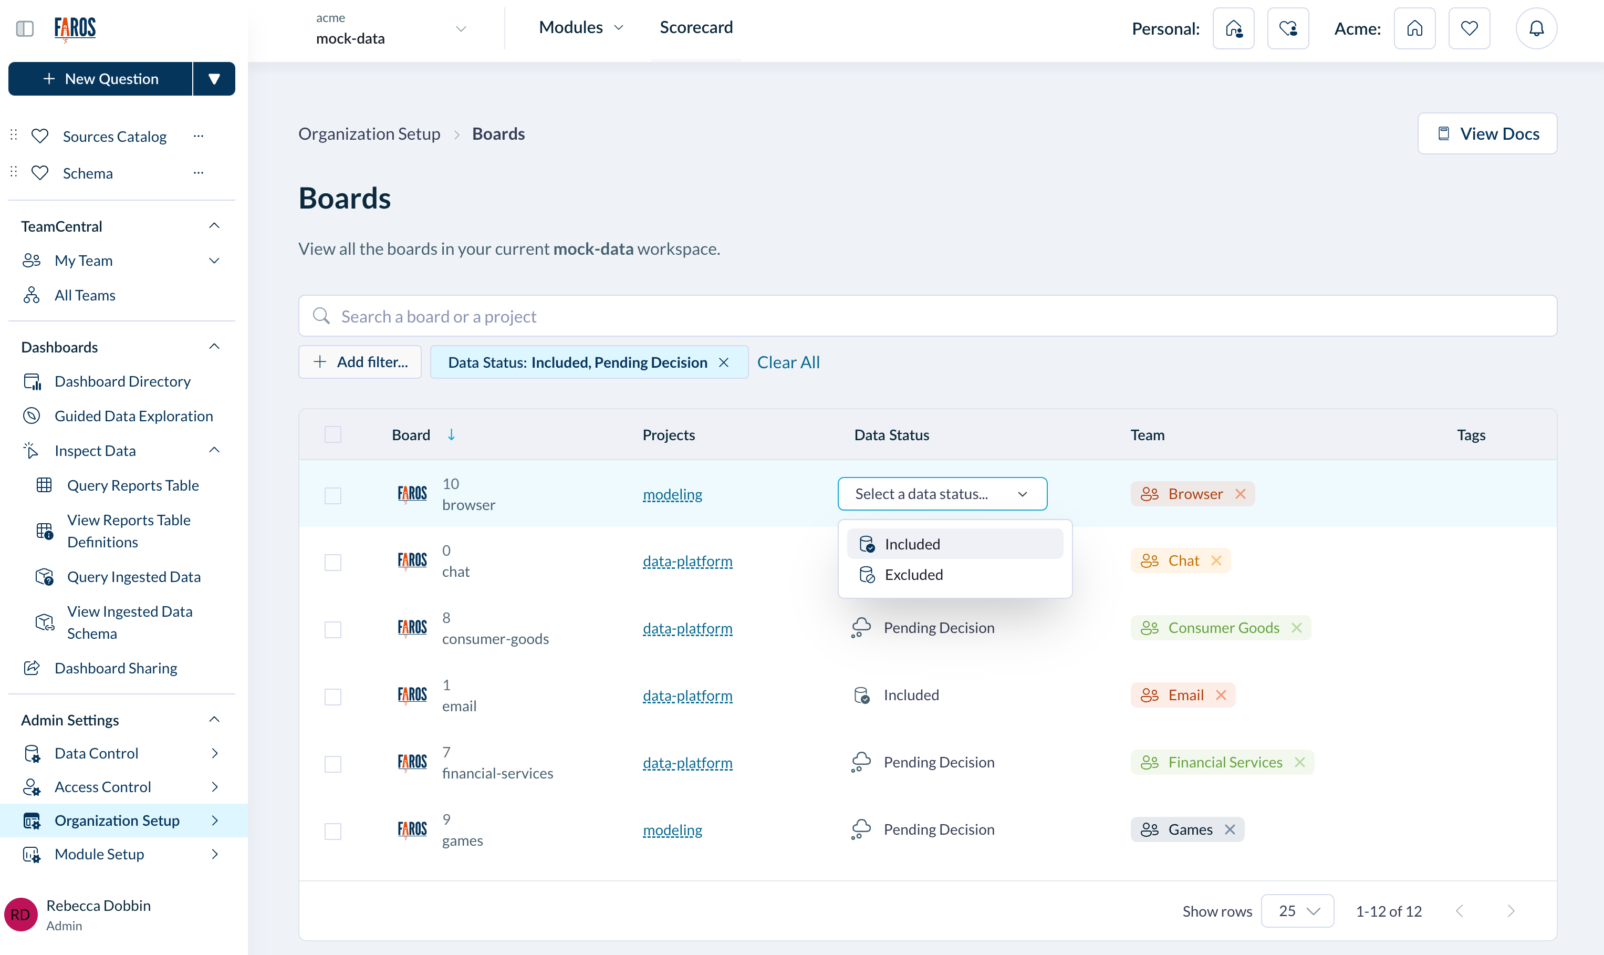This screenshot has width=1604, height=955.
Task: Click the search magnifier icon
Action: [x=321, y=316]
